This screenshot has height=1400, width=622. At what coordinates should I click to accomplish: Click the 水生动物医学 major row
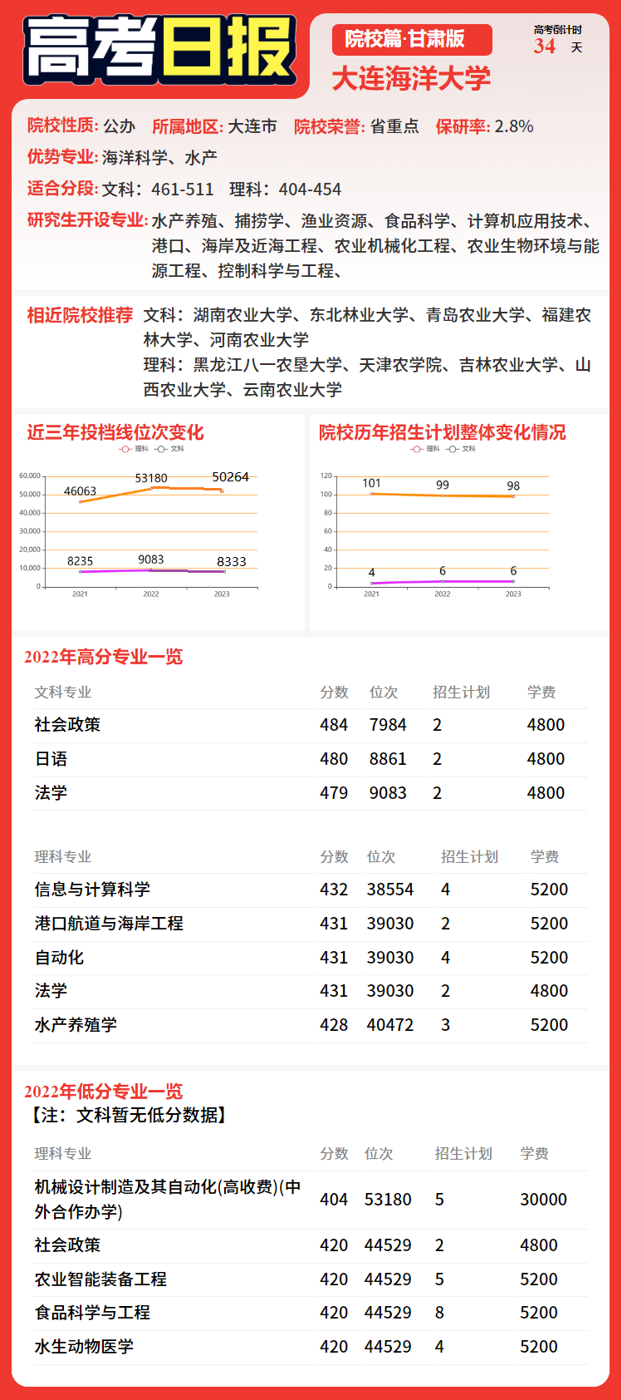click(x=311, y=1347)
